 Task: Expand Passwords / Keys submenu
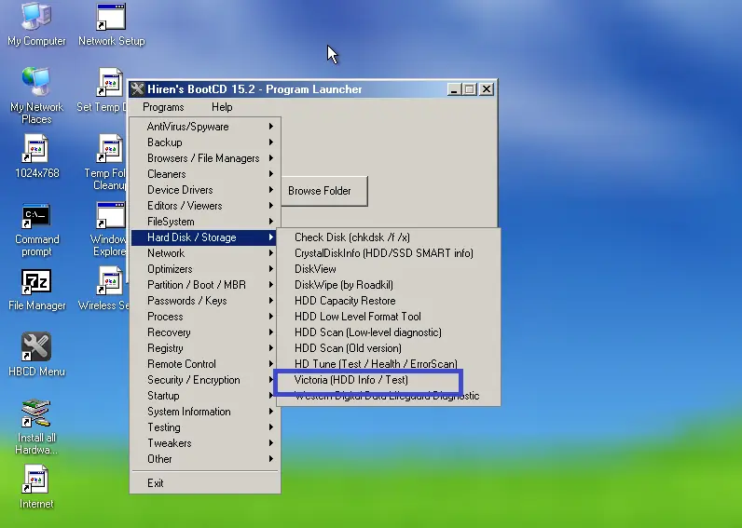205,301
